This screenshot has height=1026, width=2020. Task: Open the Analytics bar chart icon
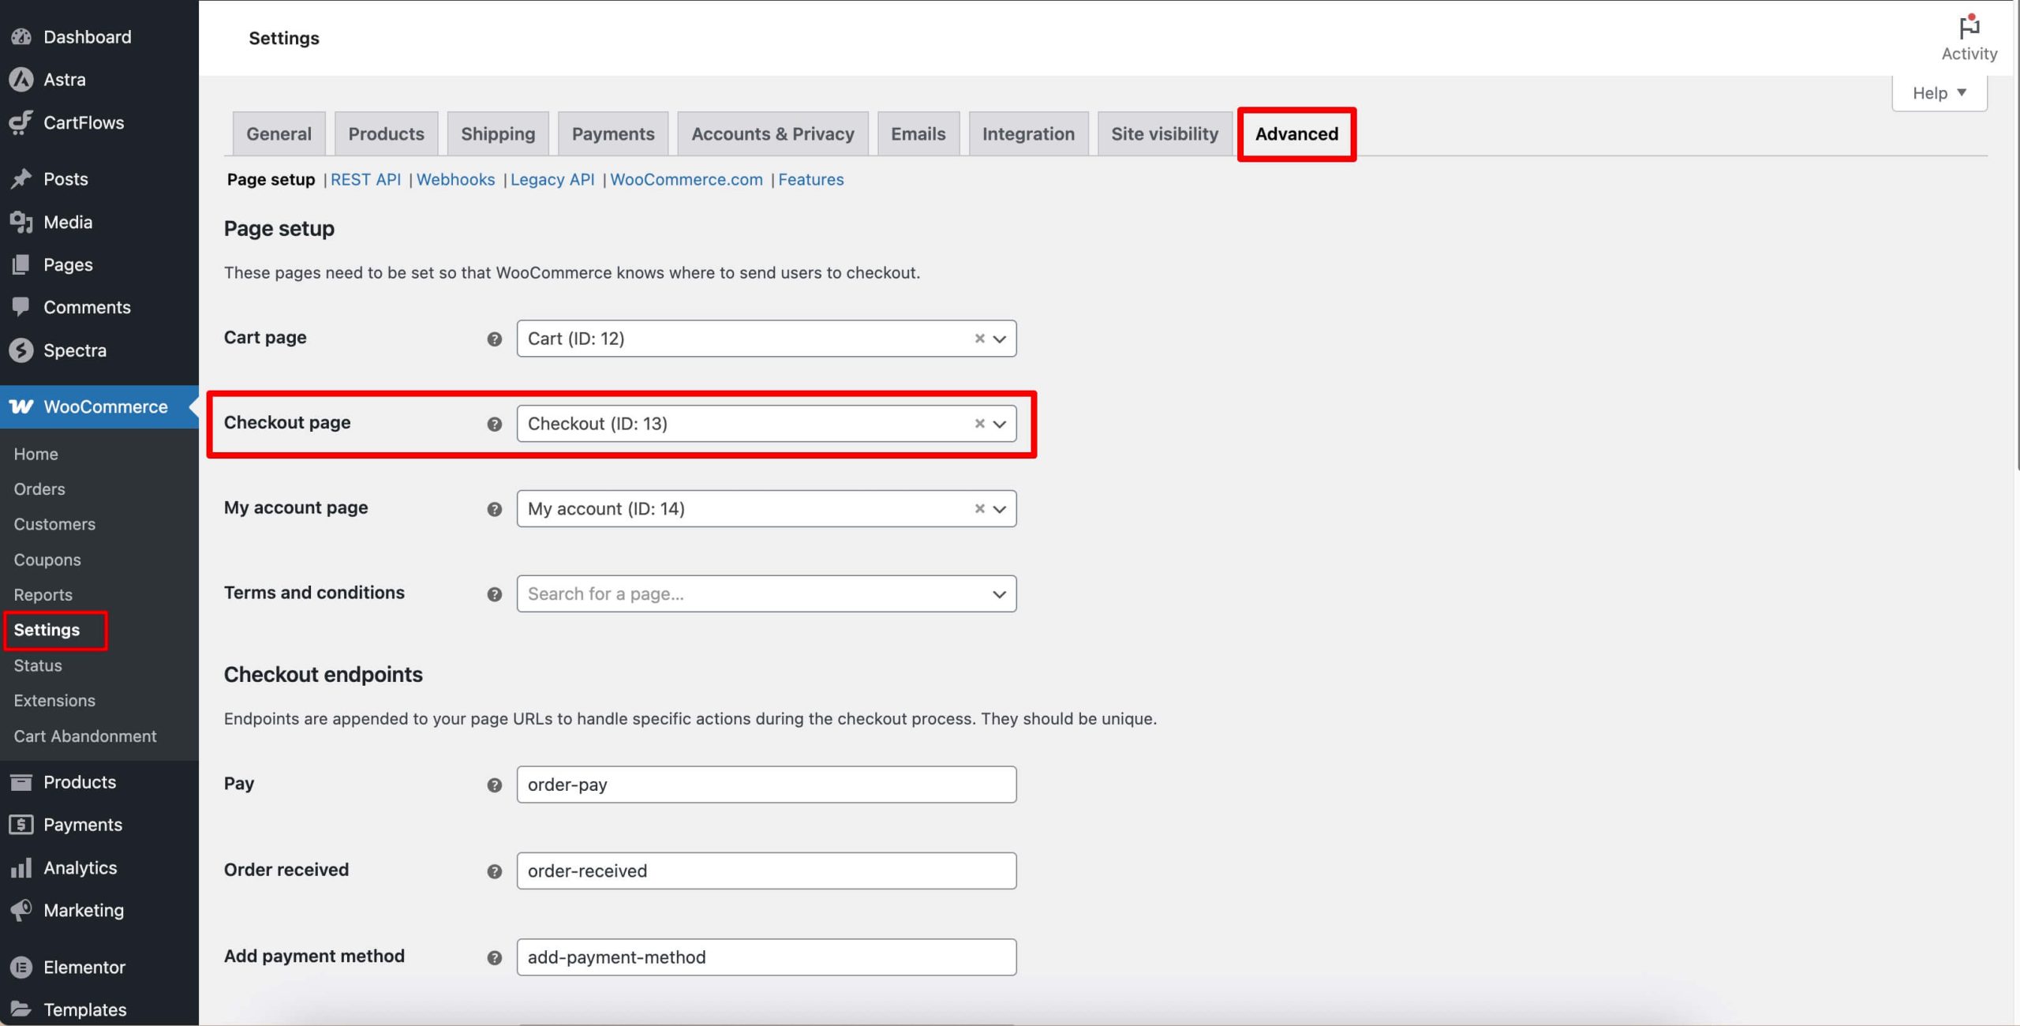click(x=21, y=868)
